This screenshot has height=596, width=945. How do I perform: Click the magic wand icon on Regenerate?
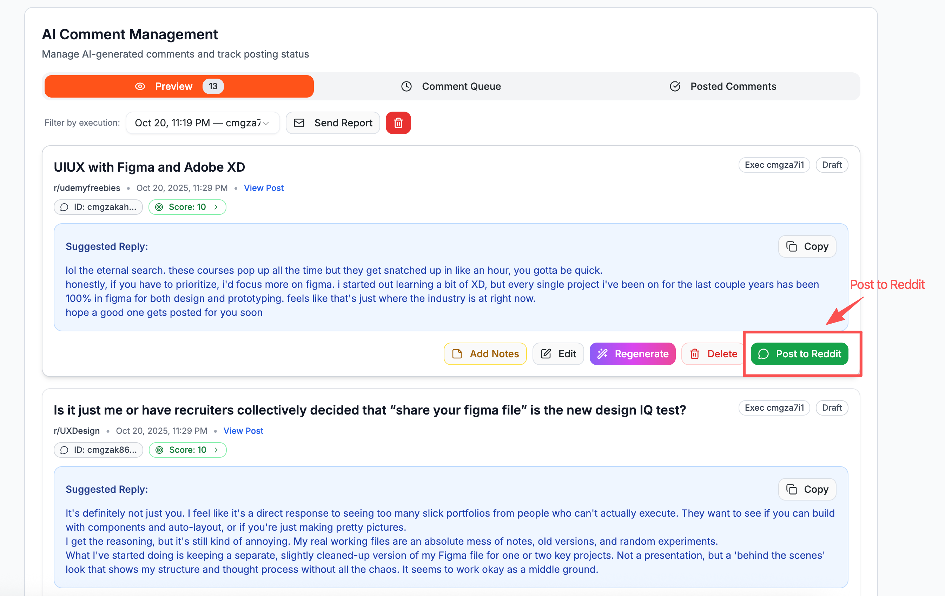[x=602, y=353]
